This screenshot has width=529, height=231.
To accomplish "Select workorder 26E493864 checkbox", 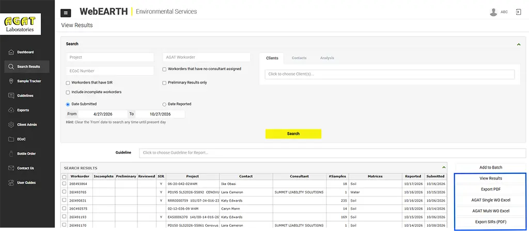I will tap(64, 184).
